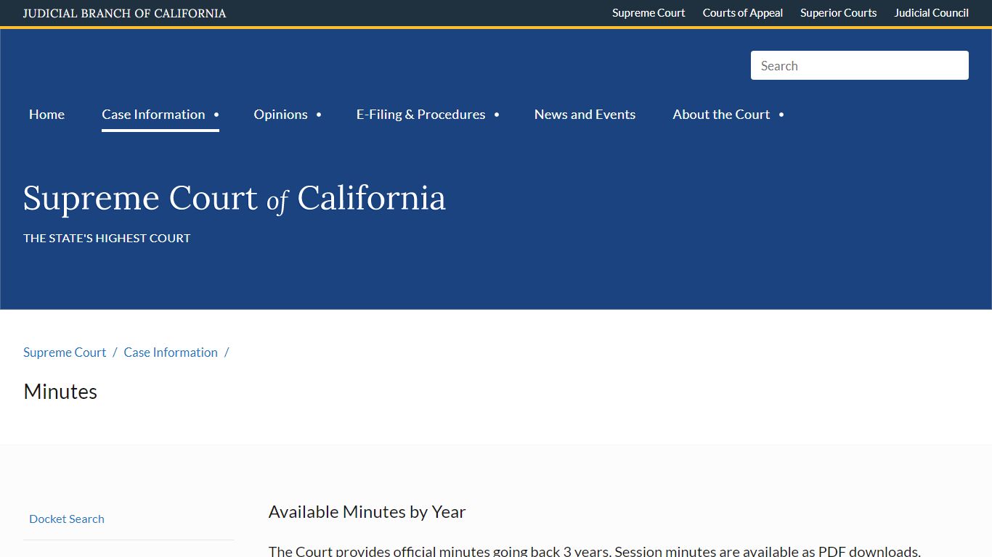The height and width of the screenshot is (557, 992).
Task: Open the About the Court menu
Action: click(x=721, y=115)
